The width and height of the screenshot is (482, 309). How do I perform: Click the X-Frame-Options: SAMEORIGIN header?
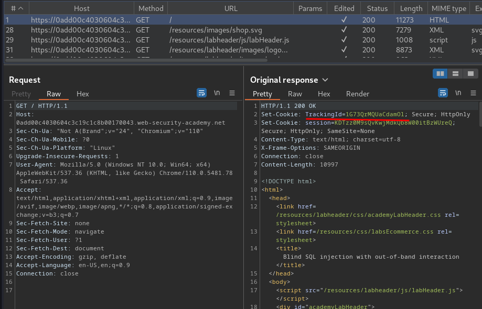click(310, 148)
